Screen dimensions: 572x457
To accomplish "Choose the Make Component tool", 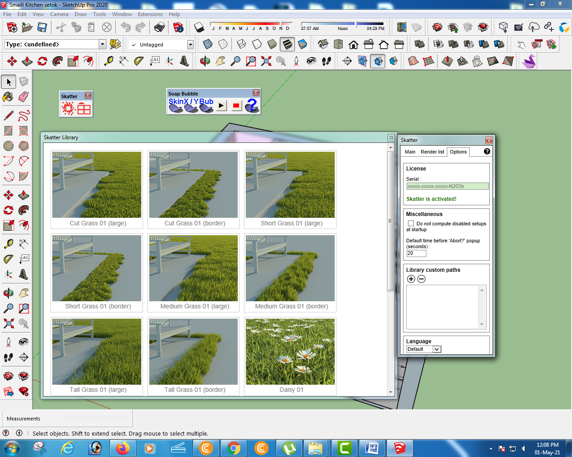I will click(24, 82).
